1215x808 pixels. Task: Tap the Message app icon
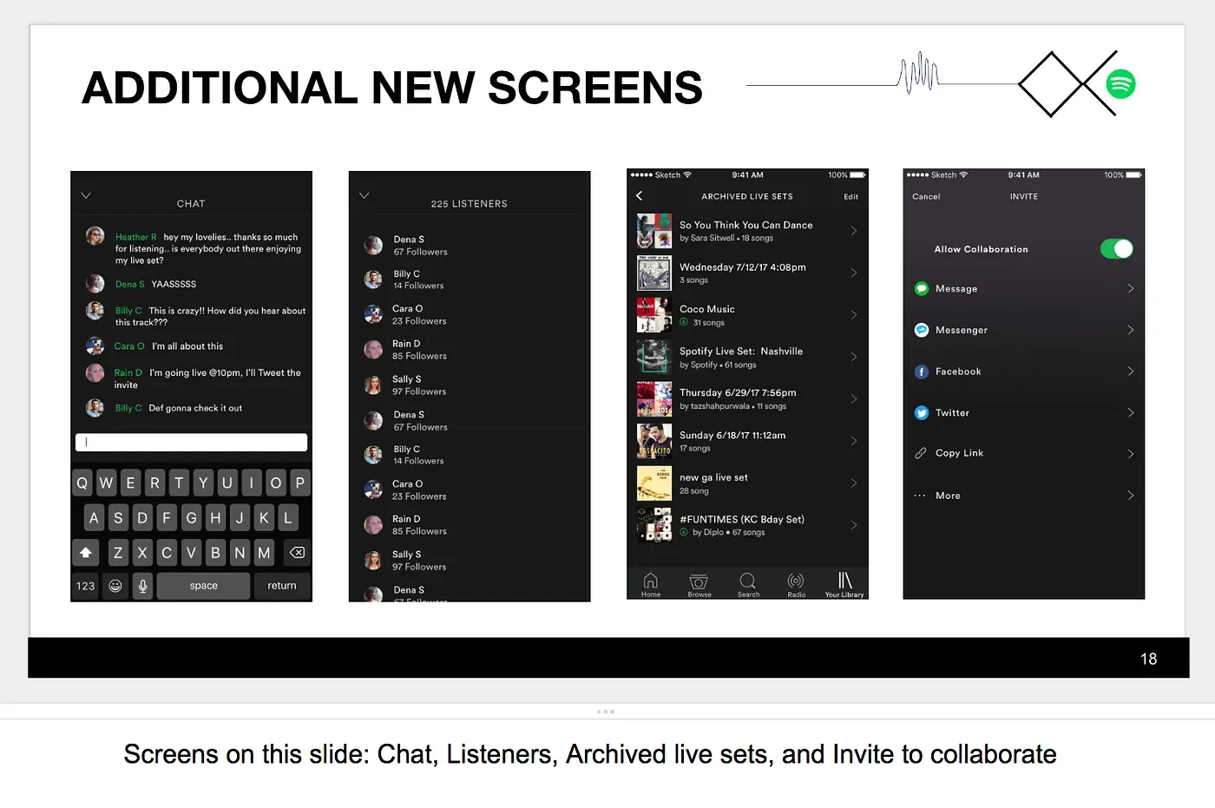[x=922, y=289]
